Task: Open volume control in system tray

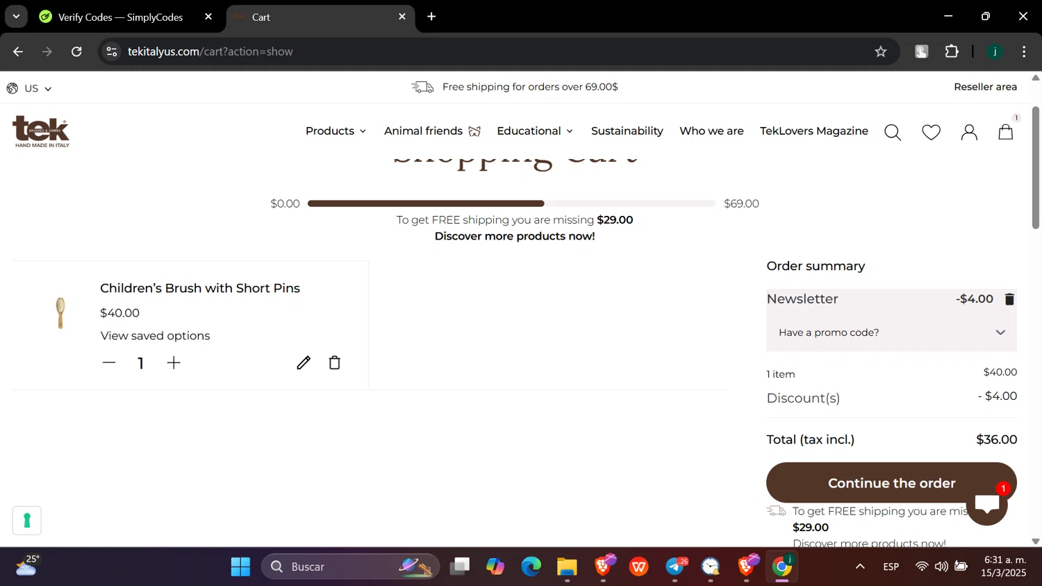Action: 941,567
